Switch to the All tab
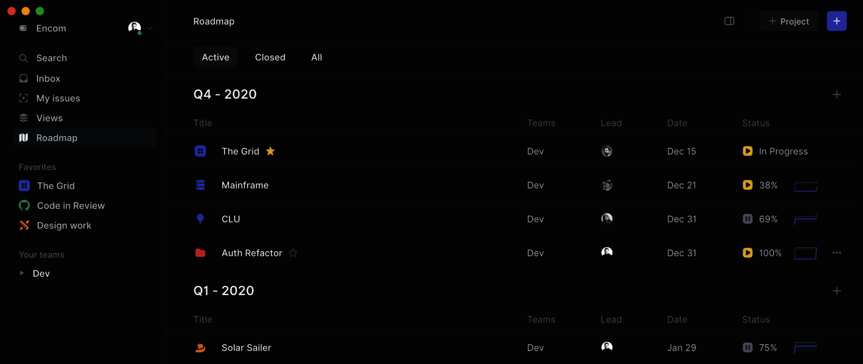Image resolution: width=863 pixels, height=364 pixels. tap(317, 57)
